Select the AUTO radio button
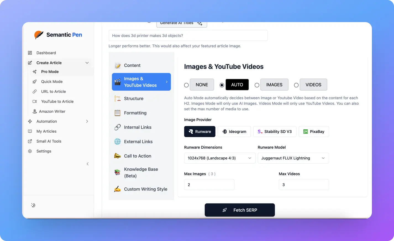This screenshot has width=394, height=241. pyautogui.click(x=222, y=85)
